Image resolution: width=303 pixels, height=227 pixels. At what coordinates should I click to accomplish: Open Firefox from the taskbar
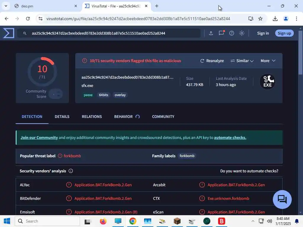coord(103,221)
